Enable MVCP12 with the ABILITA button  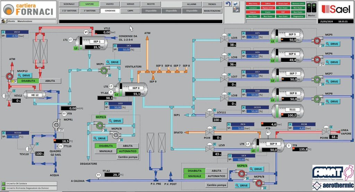tap(50, 81)
